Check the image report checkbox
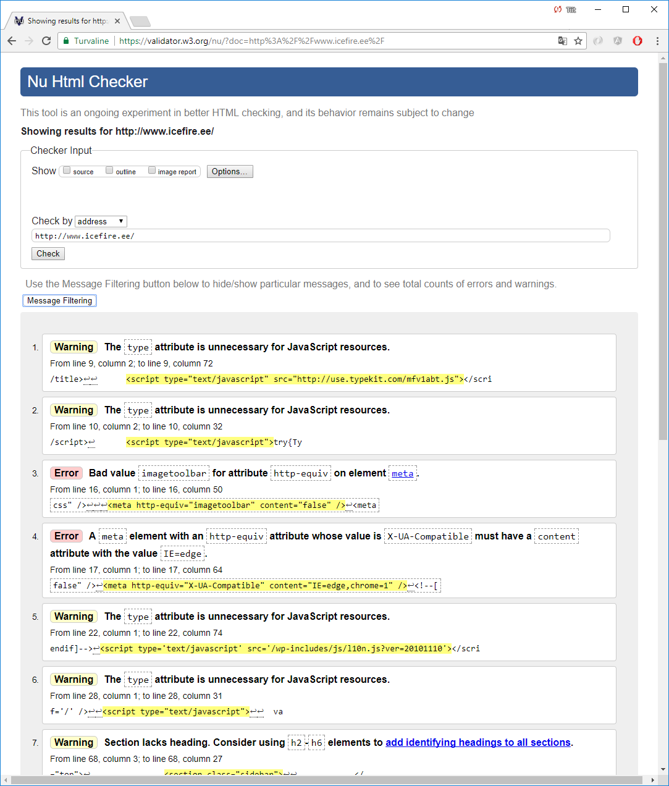 point(152,171)
